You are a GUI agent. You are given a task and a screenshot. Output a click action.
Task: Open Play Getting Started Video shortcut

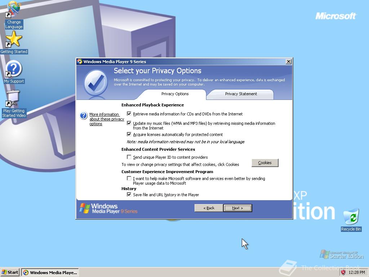point(14,104)
